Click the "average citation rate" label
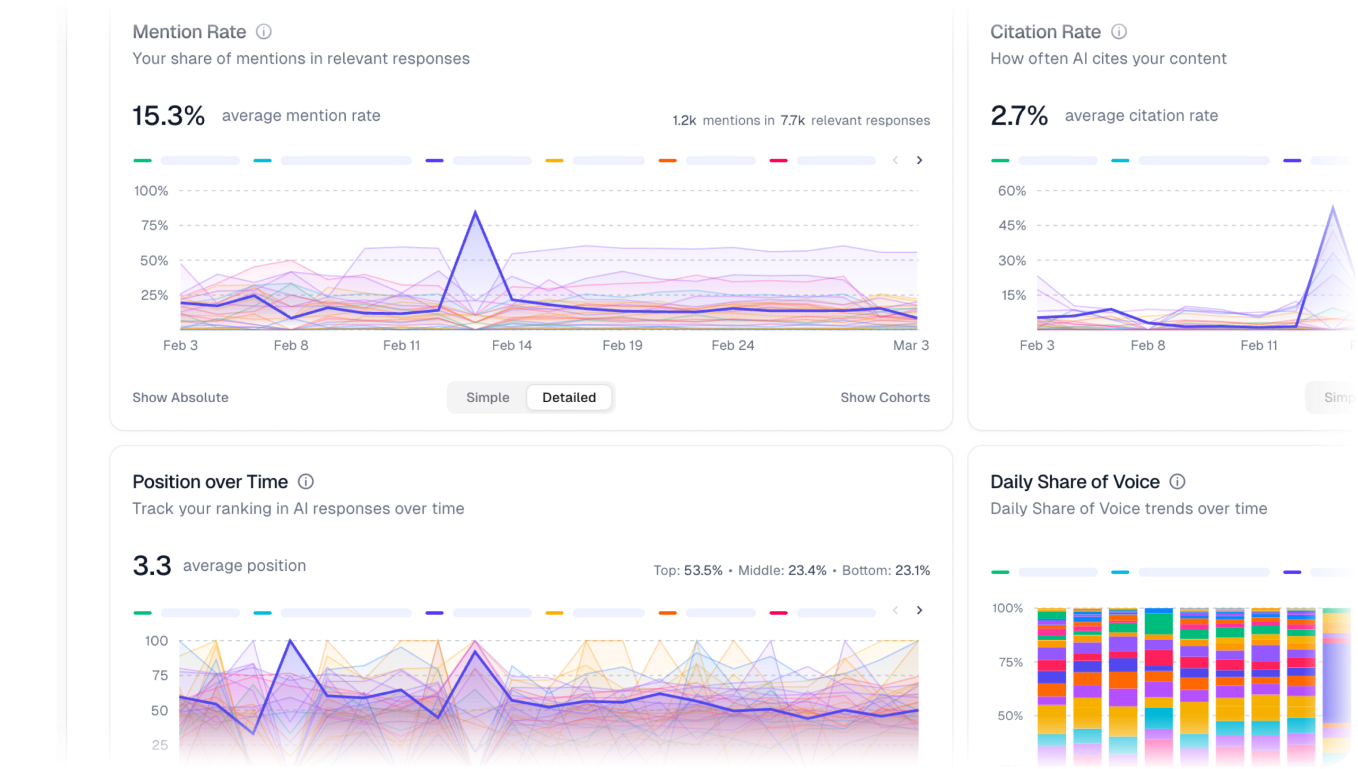Screen dimensions: 1358x769 (1141, 116)
